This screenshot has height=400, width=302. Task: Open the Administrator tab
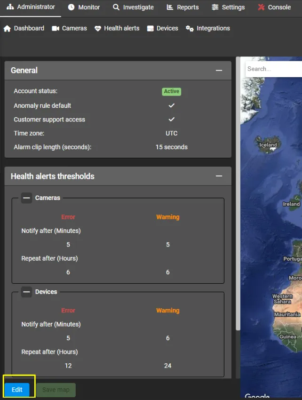[31, 7]
